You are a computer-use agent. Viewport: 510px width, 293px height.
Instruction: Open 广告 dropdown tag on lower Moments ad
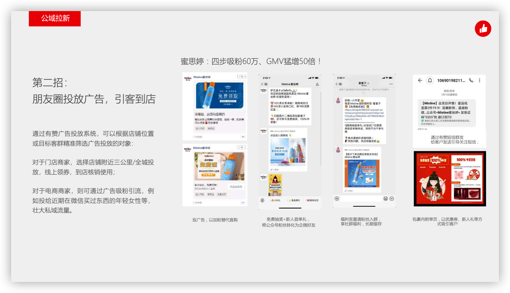click(x=242, y=147)
